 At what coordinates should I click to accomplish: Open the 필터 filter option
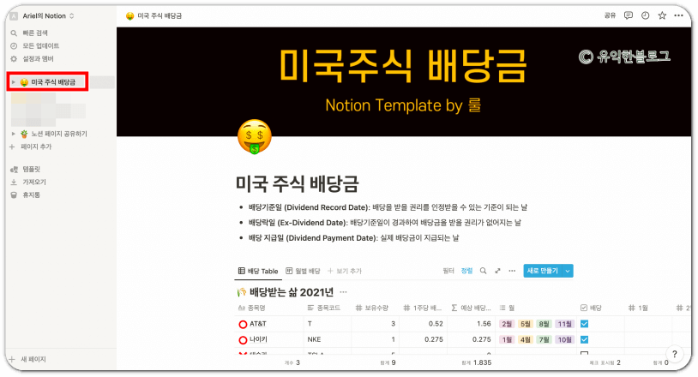tap(448, 271)
